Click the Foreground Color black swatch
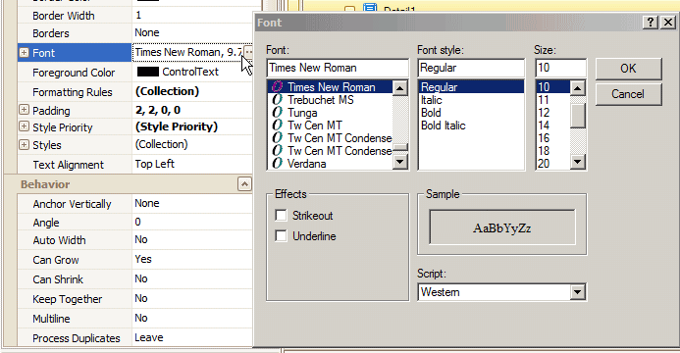This screenshot has height=353, width=680. [148, 72]
